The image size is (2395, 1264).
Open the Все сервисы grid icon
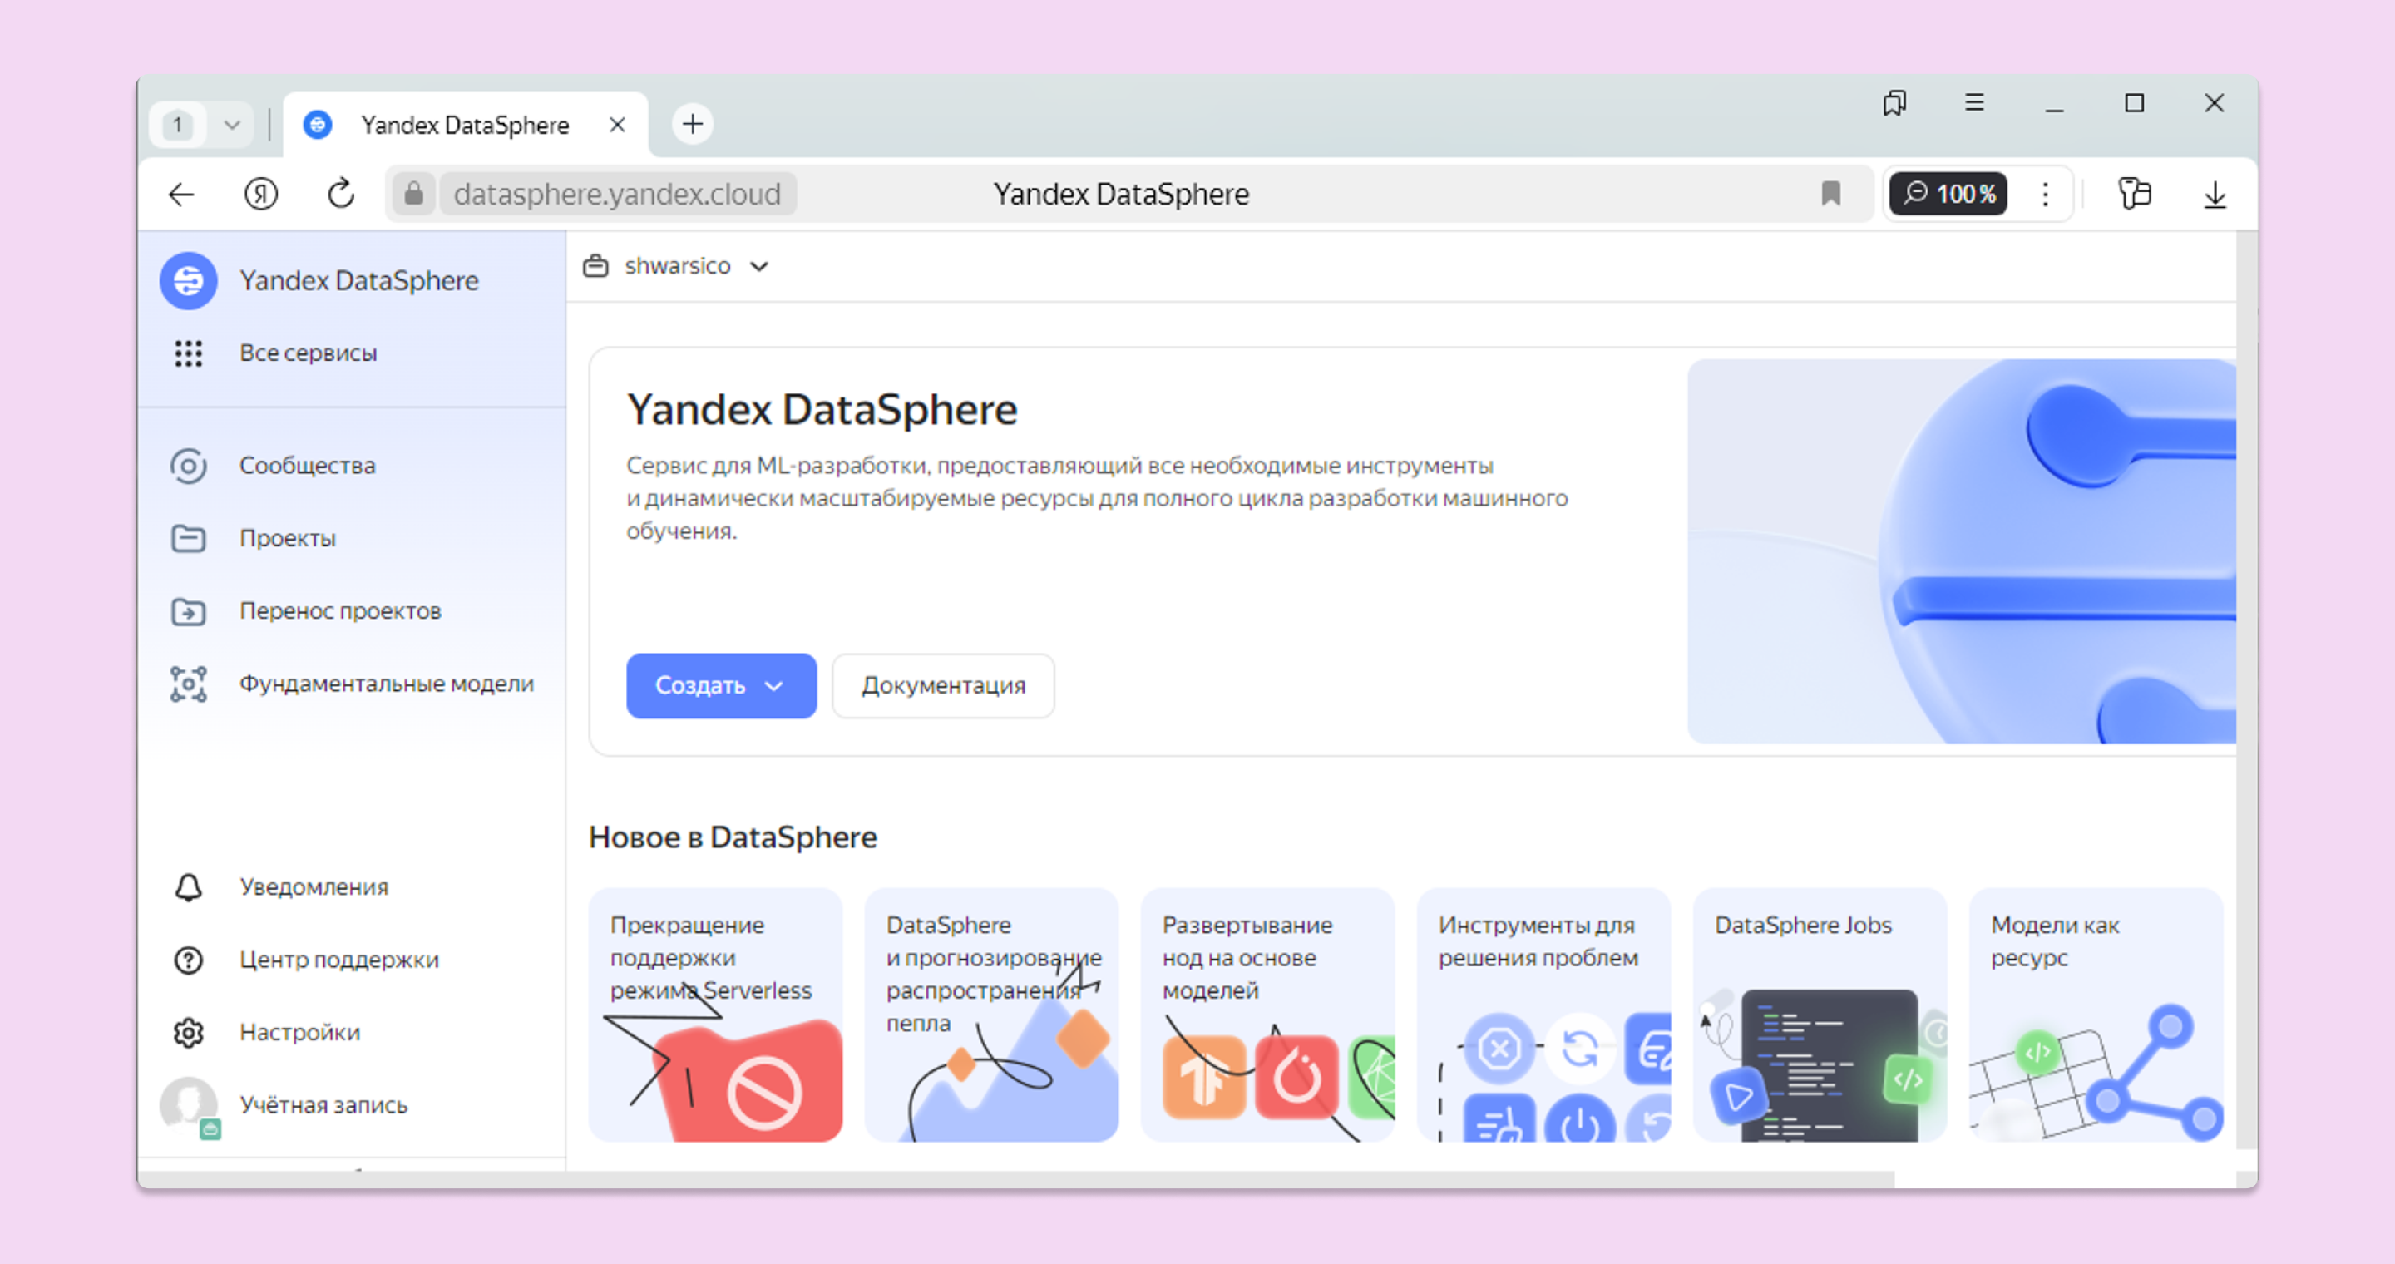tap(189, 353)
